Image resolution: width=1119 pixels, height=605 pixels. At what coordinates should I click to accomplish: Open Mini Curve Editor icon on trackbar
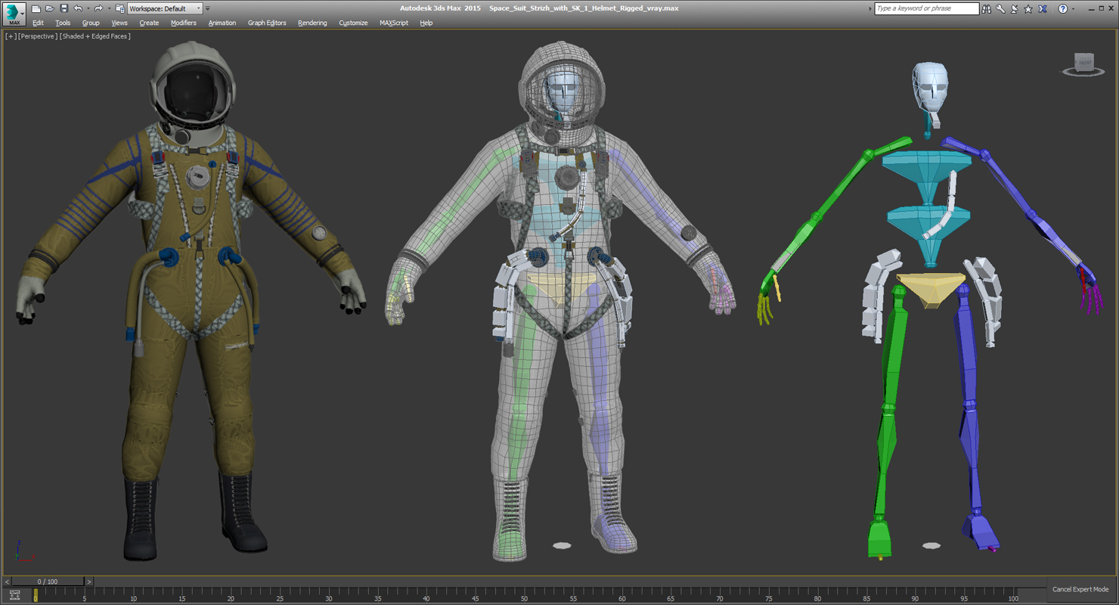[x=14, y=595]
